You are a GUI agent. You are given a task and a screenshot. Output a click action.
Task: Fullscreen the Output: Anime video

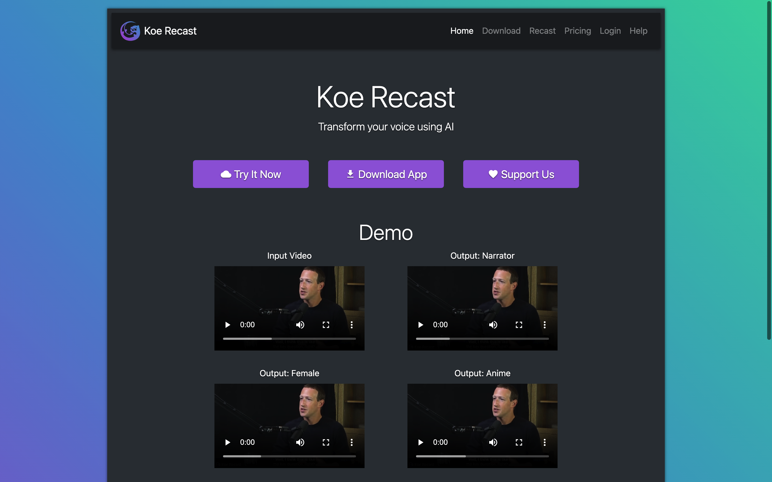pos(519,442)
